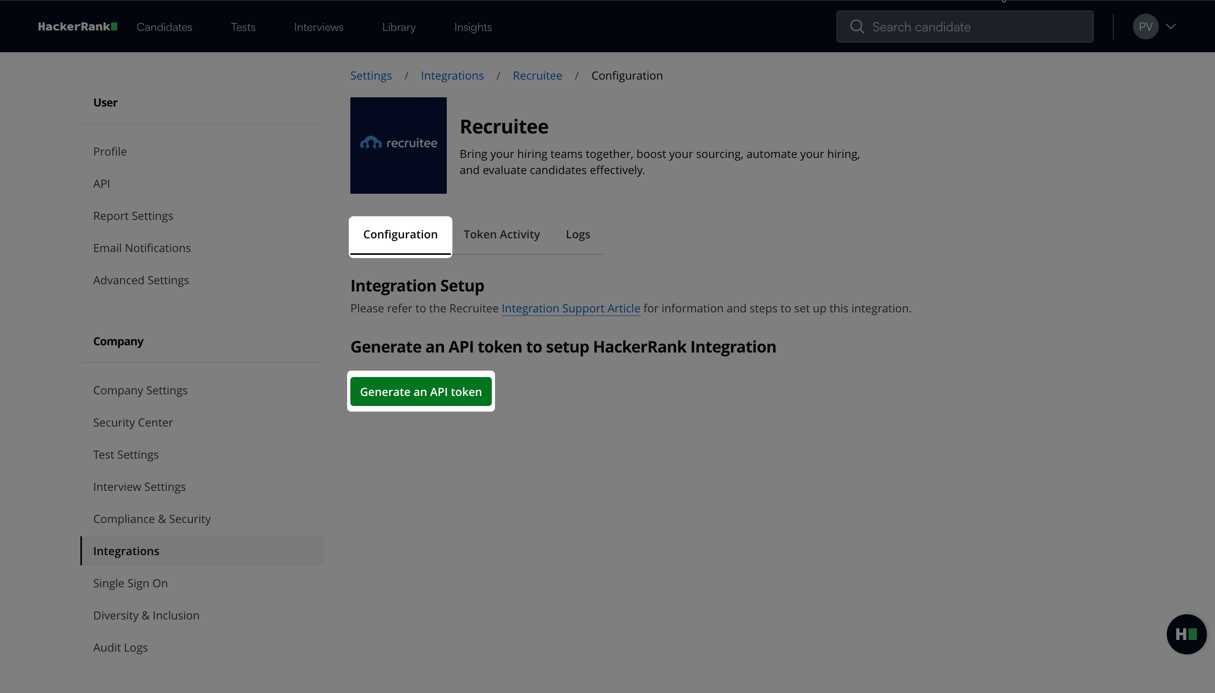
Task: Click Generate an API token
Action: [421, 391]
